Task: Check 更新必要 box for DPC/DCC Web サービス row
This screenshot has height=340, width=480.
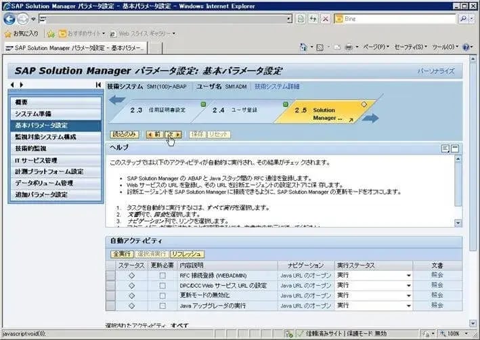Action: click(x=162, y=285)
